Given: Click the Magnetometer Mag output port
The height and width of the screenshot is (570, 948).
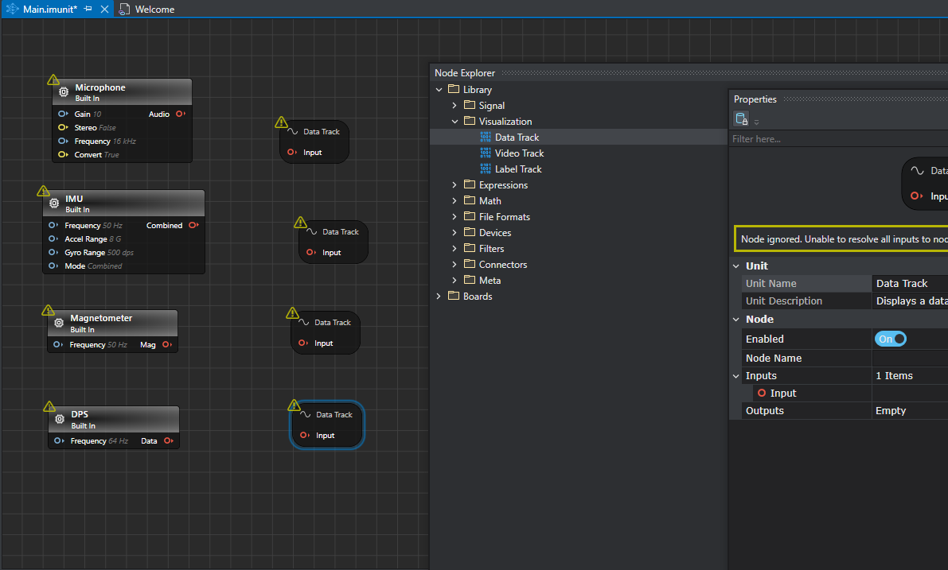Looking at the screenshot, I should 167,345.
